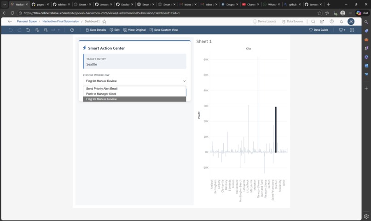Open the Download/Share dropdown near Data Guide

coord(342,30)
